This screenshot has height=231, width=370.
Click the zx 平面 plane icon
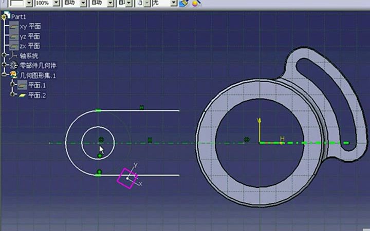pos(14,46)
